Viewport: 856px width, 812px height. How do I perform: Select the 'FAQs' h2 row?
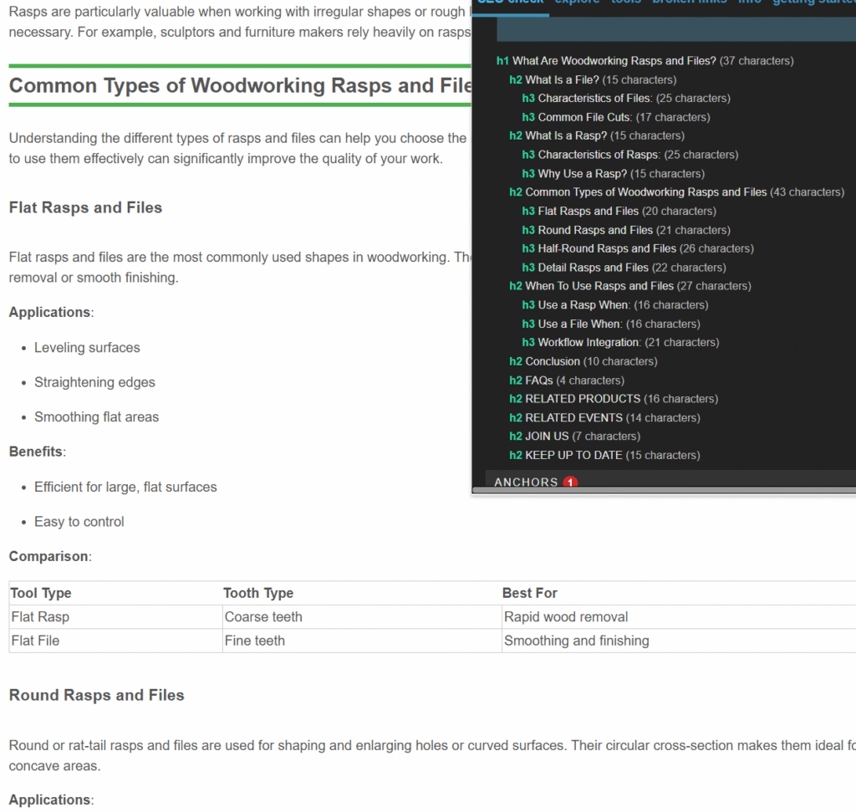point(567,380)
